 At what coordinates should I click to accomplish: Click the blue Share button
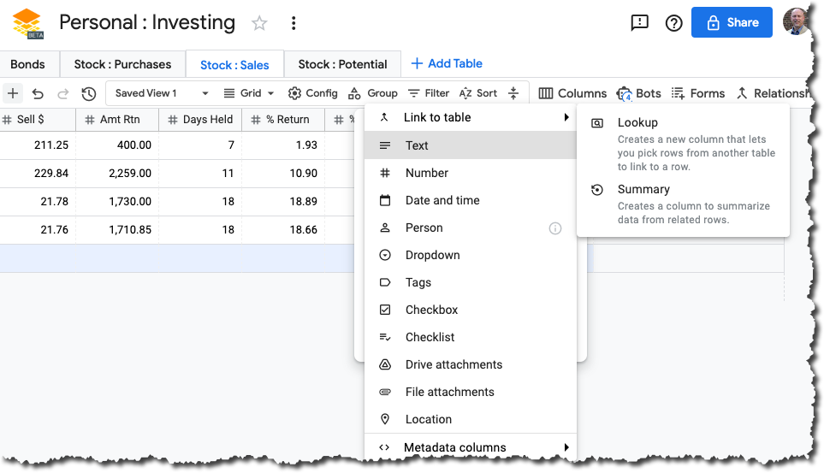(x=732, y=23)
